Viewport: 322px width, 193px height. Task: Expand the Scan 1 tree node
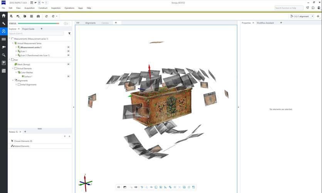[x=16, y=51]
